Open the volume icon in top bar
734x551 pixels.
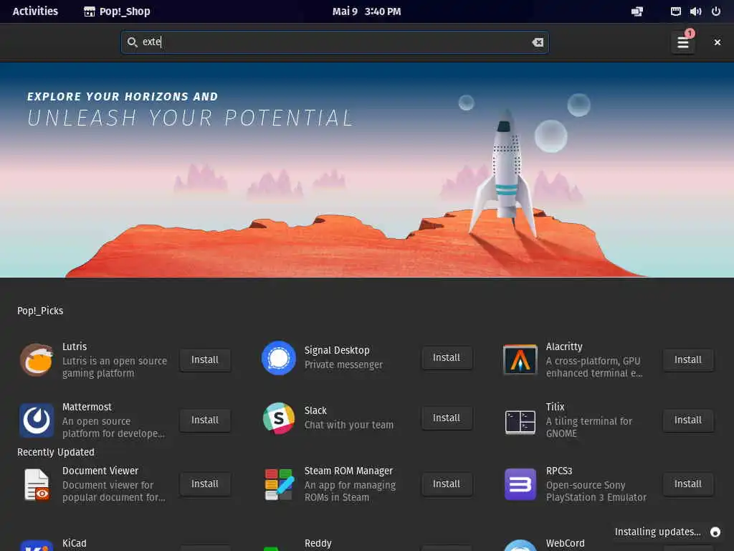tap(695, 11)
